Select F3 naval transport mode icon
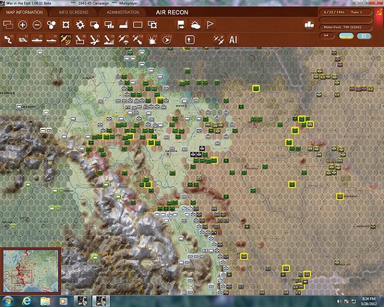The width and height of the screenshot is (384, 307). click(37, 39)
